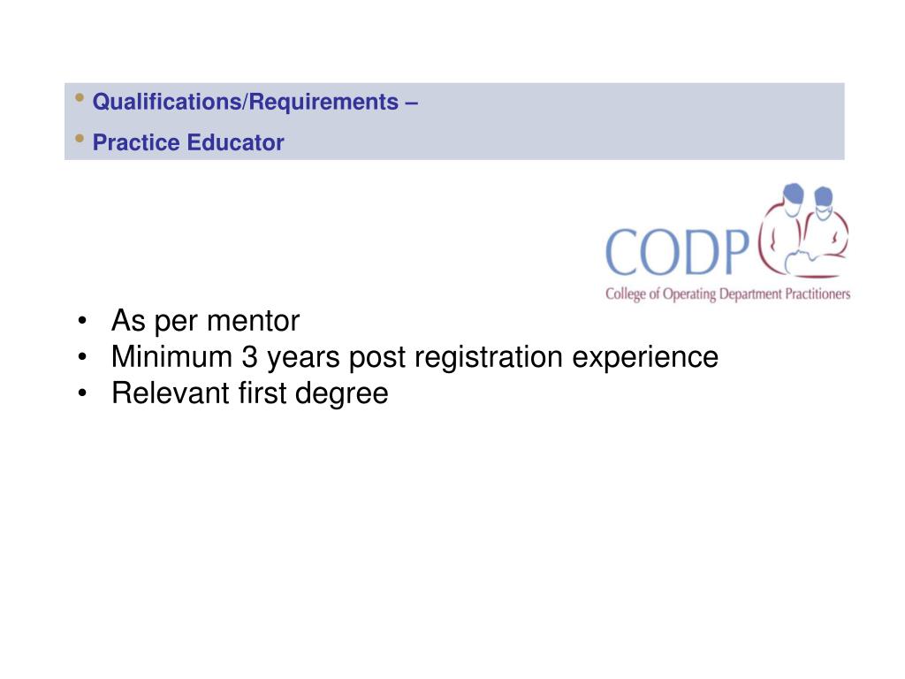
Task: Click the gold bullet before Practice Educator
Action: tap(80, 139)
